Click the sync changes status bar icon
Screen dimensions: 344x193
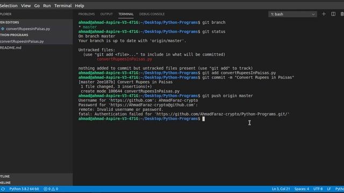click(x=3, y=189)
